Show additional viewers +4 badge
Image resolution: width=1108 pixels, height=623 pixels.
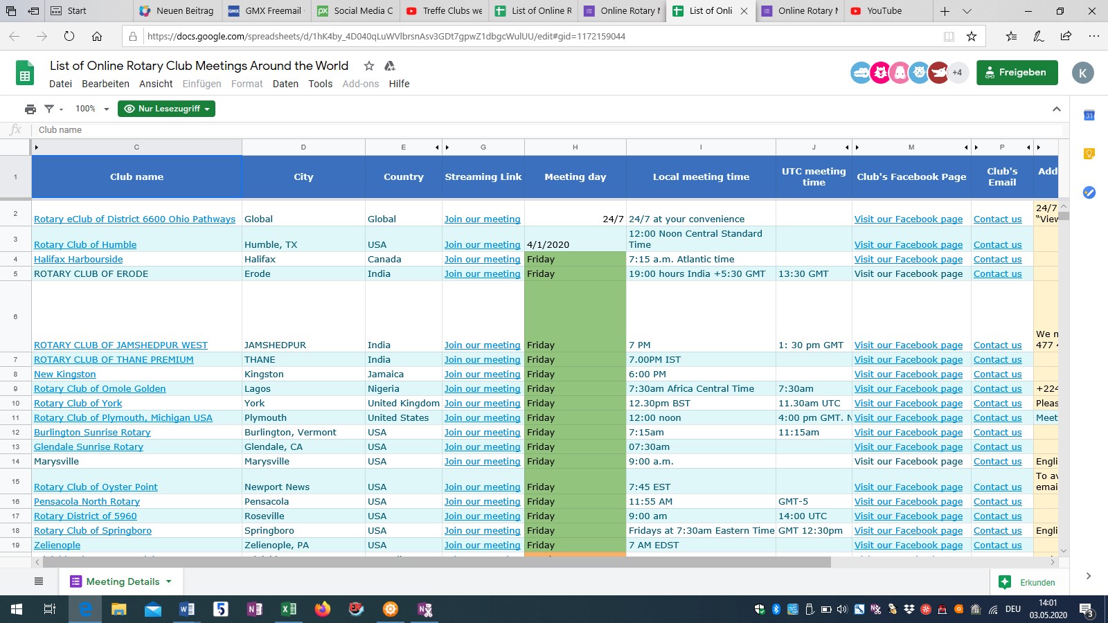click(957, 72)
